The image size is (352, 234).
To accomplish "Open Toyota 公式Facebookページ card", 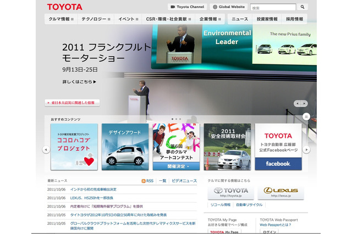I will [278, 147].
